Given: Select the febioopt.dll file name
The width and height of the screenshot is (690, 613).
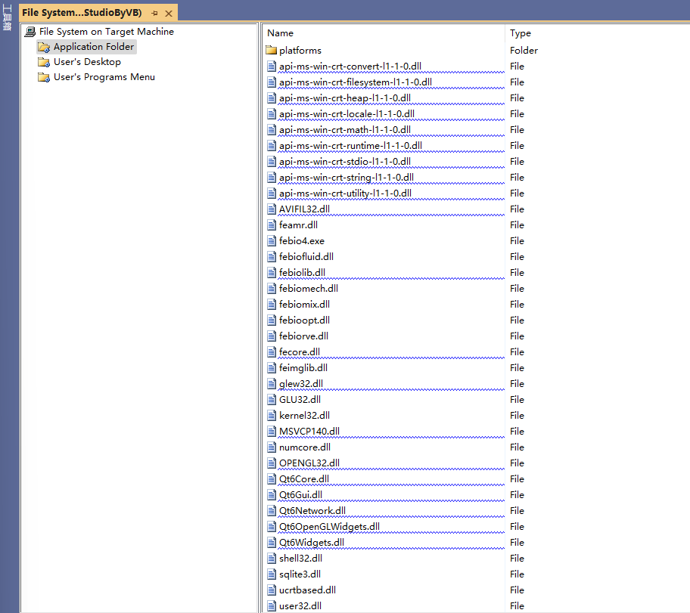Looking at the screenshot, I should pos(304,320).
